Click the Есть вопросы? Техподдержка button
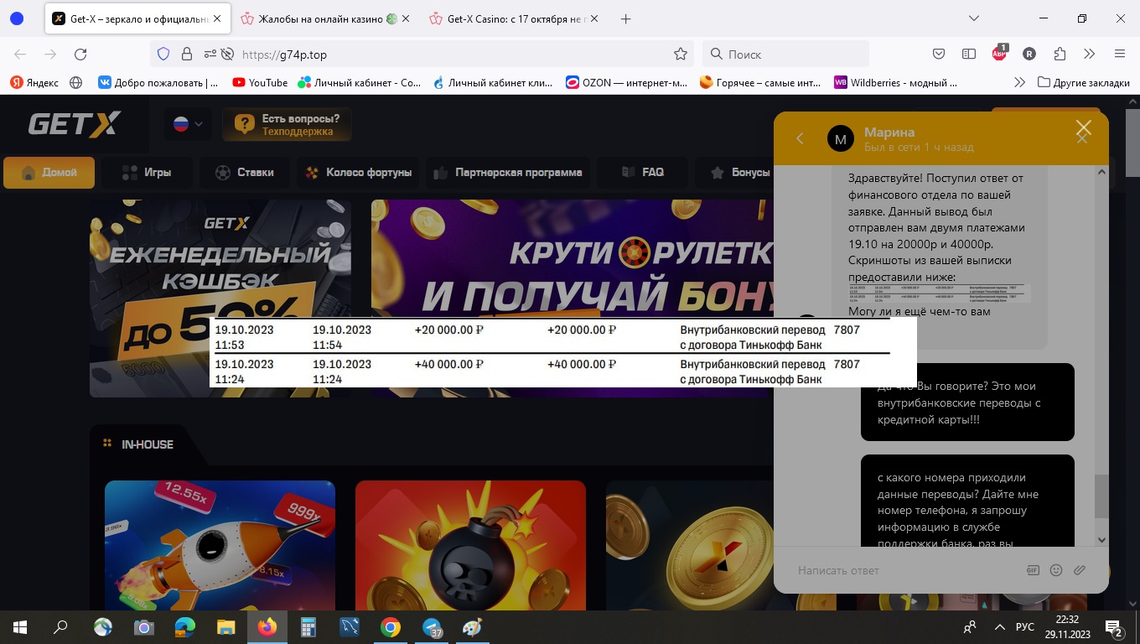The height and width of the screenshot is (644, 1140). pos(287,125)
